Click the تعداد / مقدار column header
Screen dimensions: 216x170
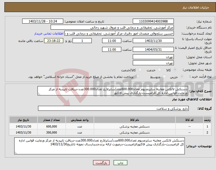[51, 120]
